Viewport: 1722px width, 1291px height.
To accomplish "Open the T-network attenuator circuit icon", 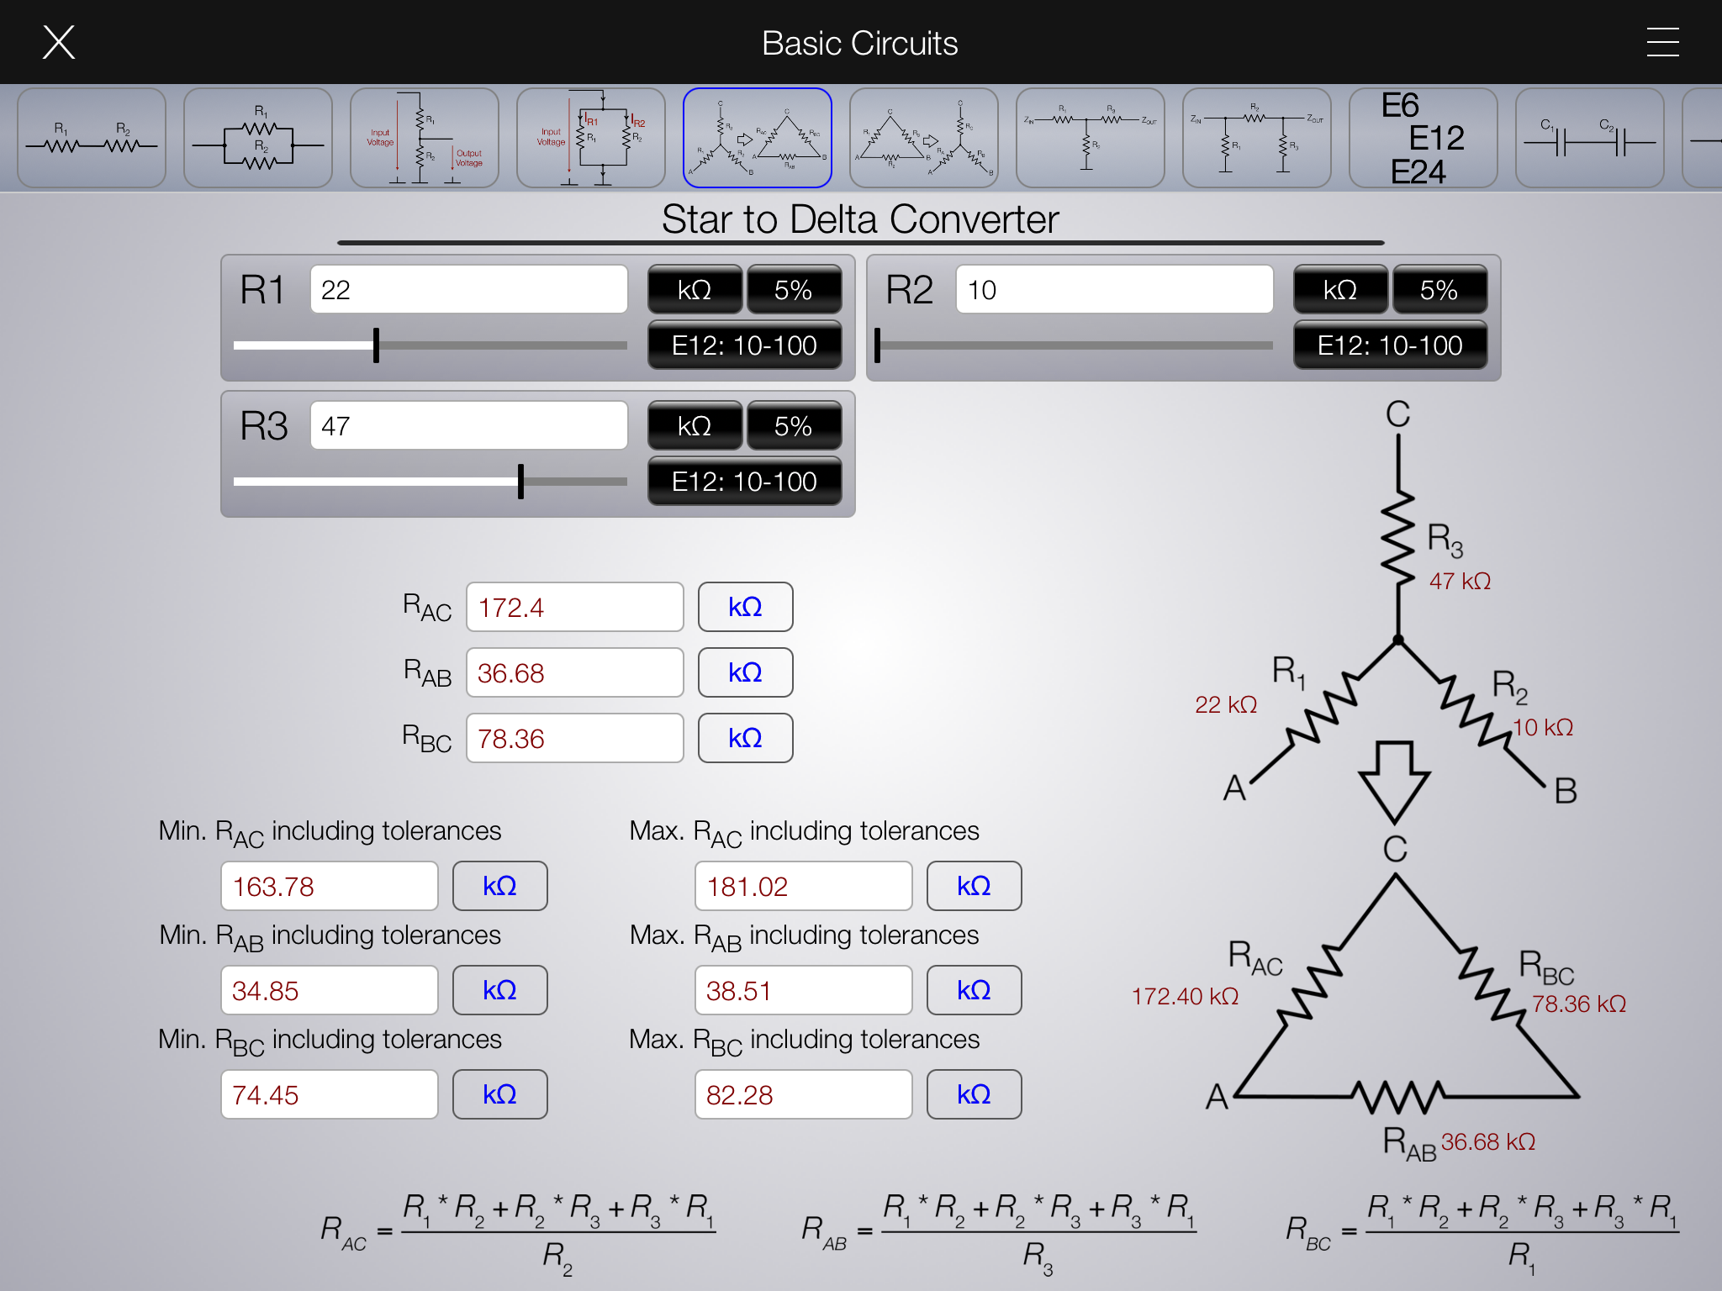I will click(1090, 138).
